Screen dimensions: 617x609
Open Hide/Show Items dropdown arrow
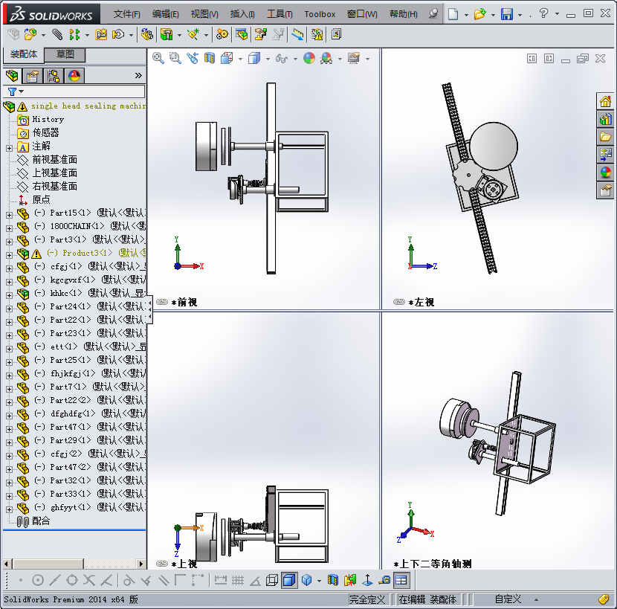click(295, 59)
